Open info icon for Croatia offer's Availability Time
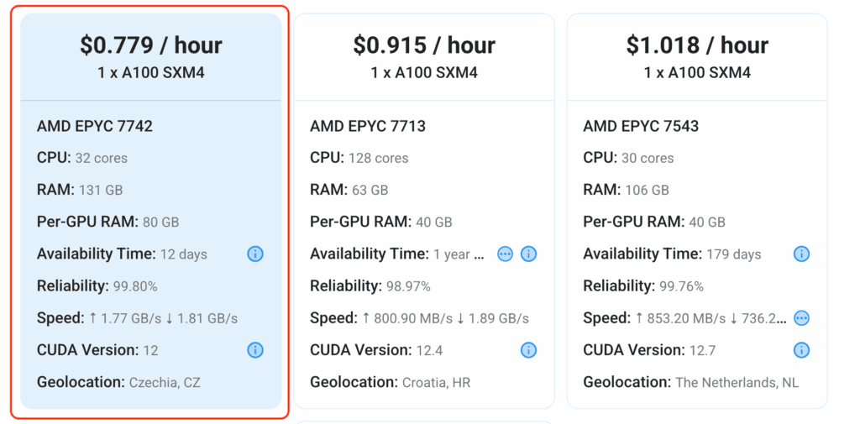This screenshot has width=860, height=424. [528, 254]
